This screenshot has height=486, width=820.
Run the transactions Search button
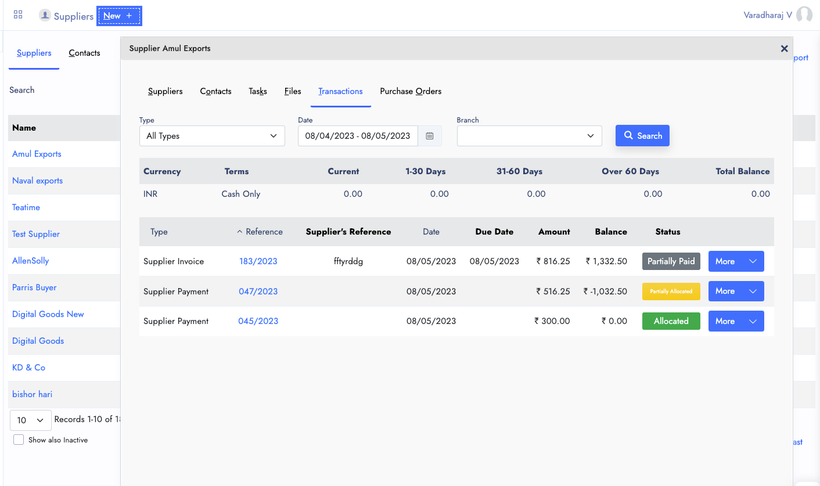(x=642, y=136)
